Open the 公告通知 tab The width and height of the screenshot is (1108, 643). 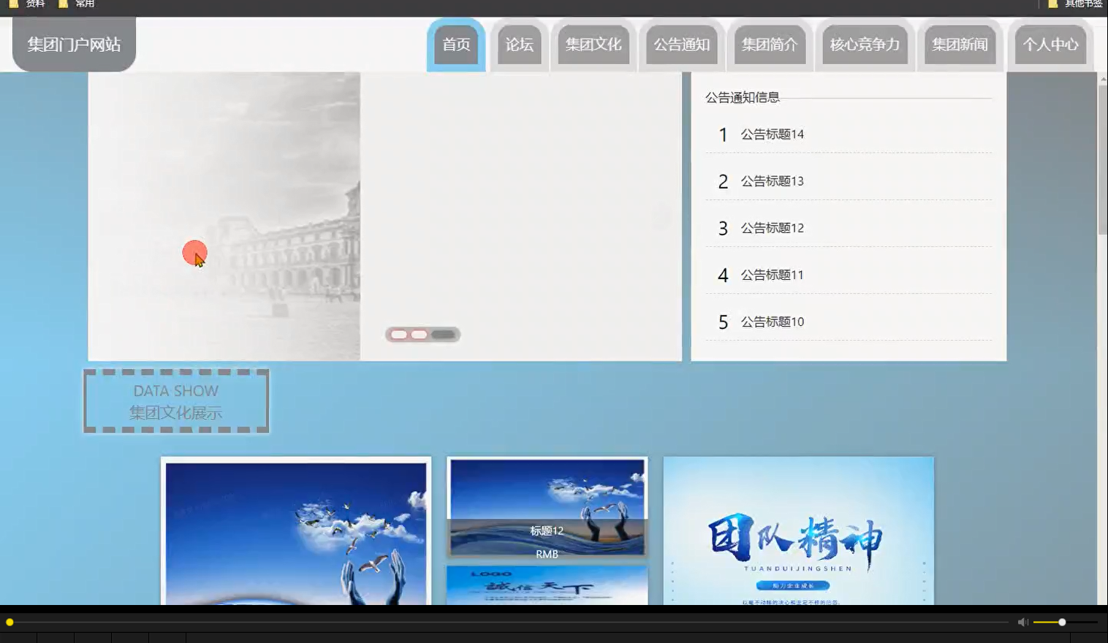681,45
